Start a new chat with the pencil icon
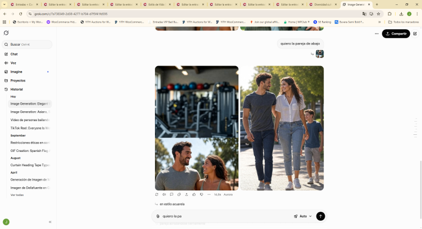Screen dimensions: 422x229 [x=415, y=34]
